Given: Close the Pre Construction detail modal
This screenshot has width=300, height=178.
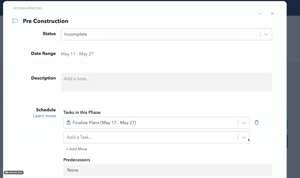Looking at the screenshot, I should point(272,14).
